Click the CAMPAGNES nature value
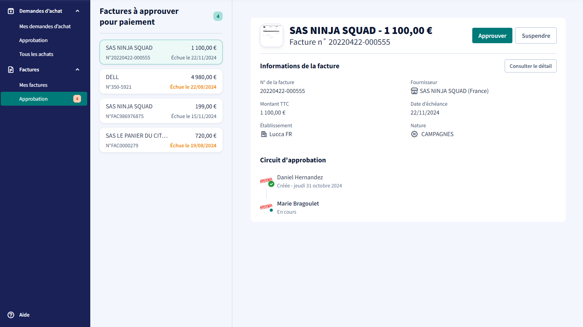 click(x=437, y=134)
